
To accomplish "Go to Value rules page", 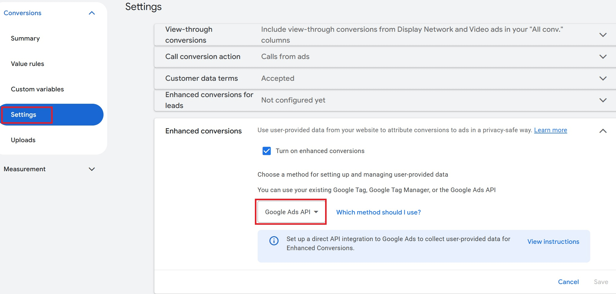I will (x=28, y=64).
